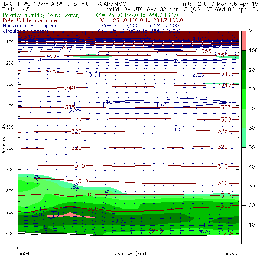Click the '.93' minimum label near 730 hPa
Screen dimensions: 260x260
coord(36,179)
